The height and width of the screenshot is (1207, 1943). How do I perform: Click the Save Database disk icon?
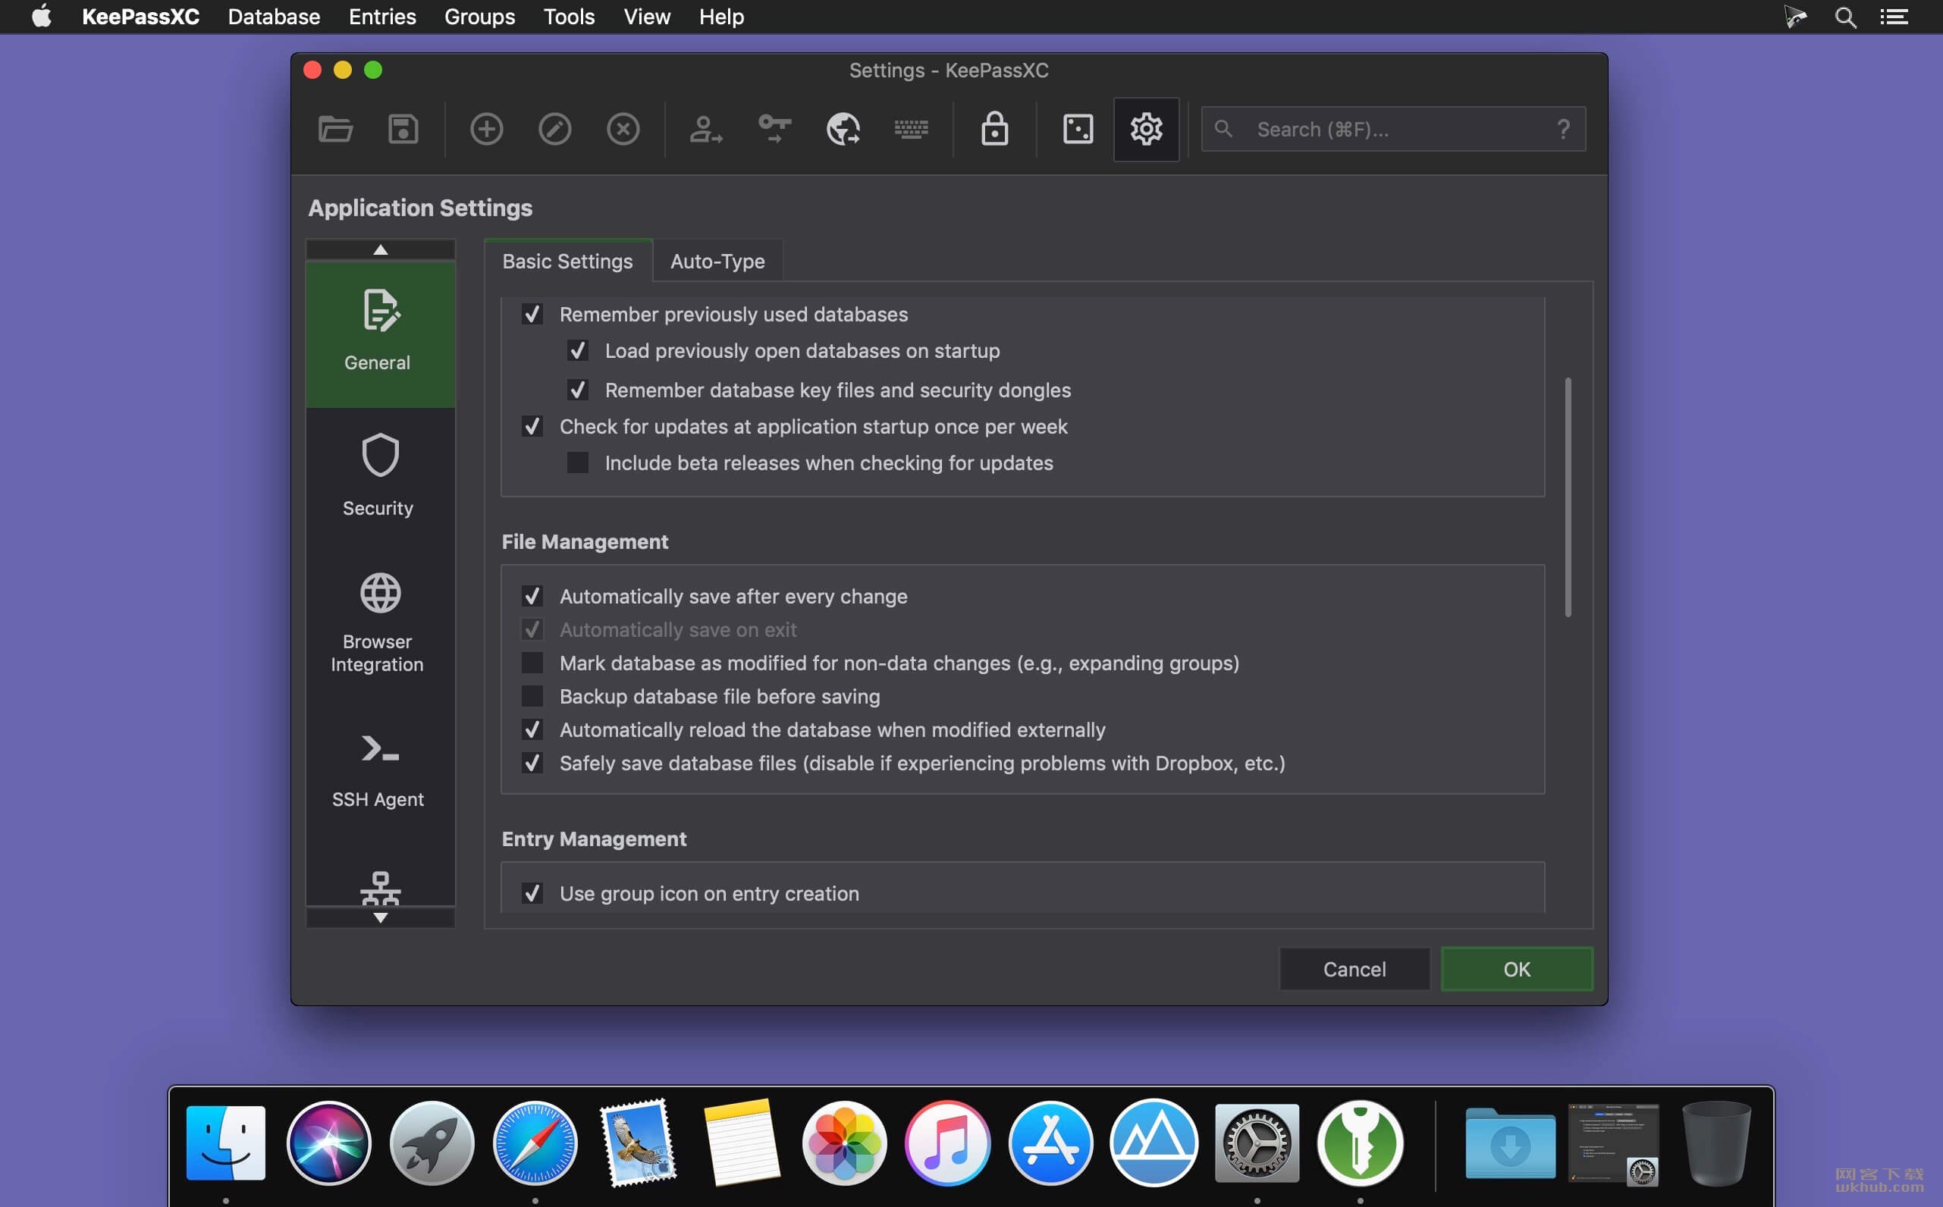(x=403, y=129)
